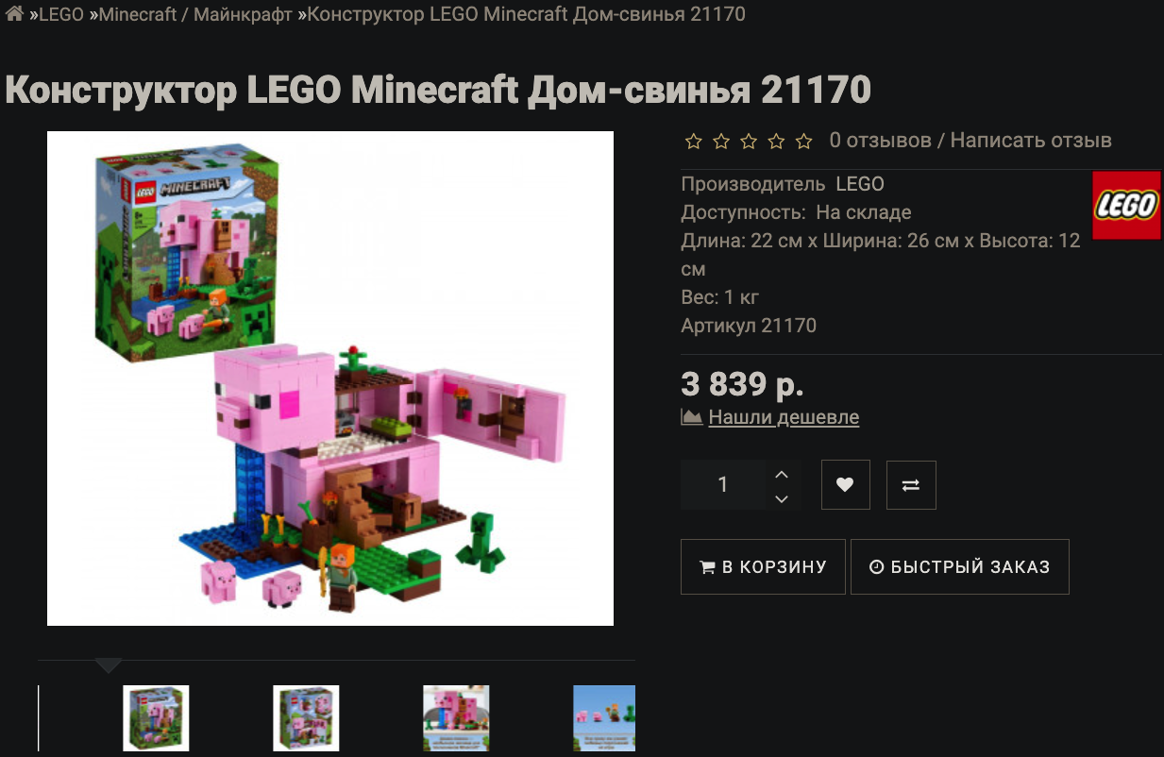Add product to wishlist with heart icon
1164x757 pixels.
click(x=845, y=485)
